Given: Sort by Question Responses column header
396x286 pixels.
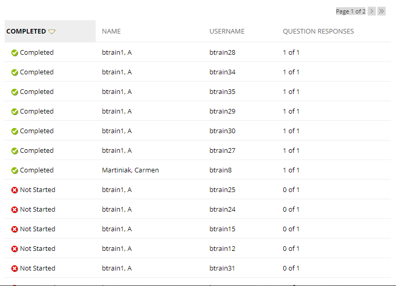Looking at the screenshot, I should pos(318,31).
